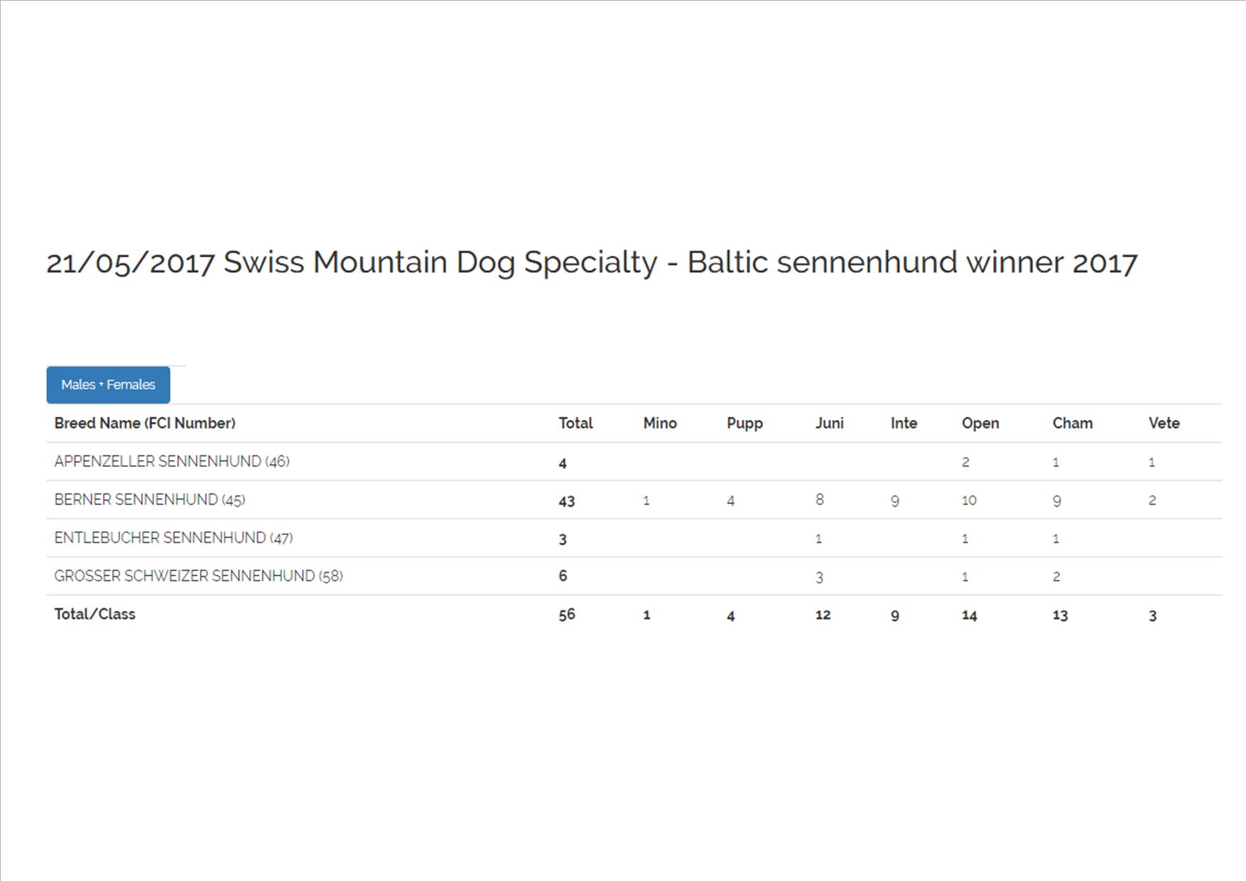The height and width of the screenshot is (881, 1246).
Task: Click Berner Sennenhund total value 43
Action: click(x=566, y=502)
